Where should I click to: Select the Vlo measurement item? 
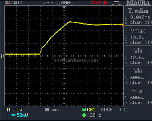(x=138, y=71)
